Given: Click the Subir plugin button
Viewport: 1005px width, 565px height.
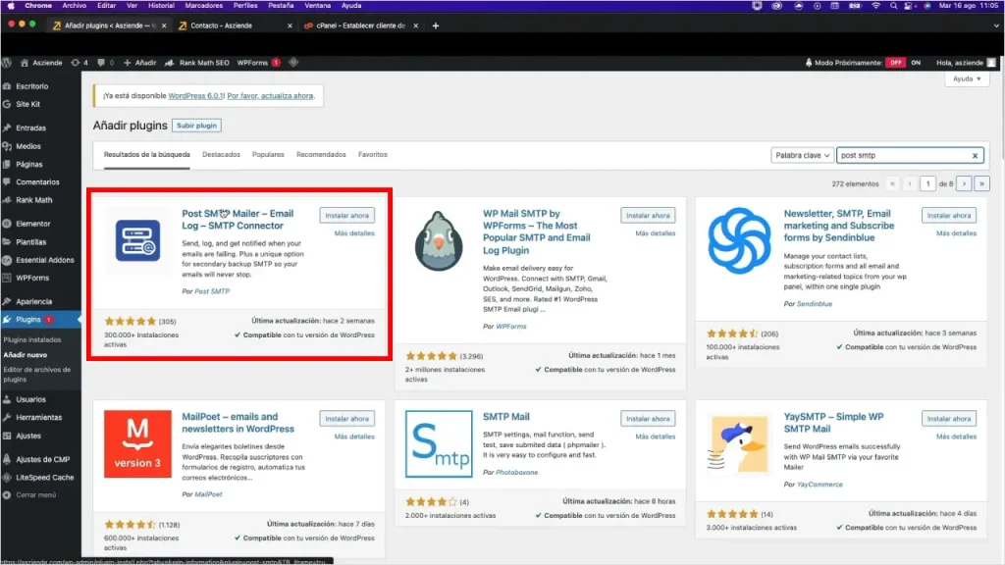Looking at the screenshot, I should 196,126.
